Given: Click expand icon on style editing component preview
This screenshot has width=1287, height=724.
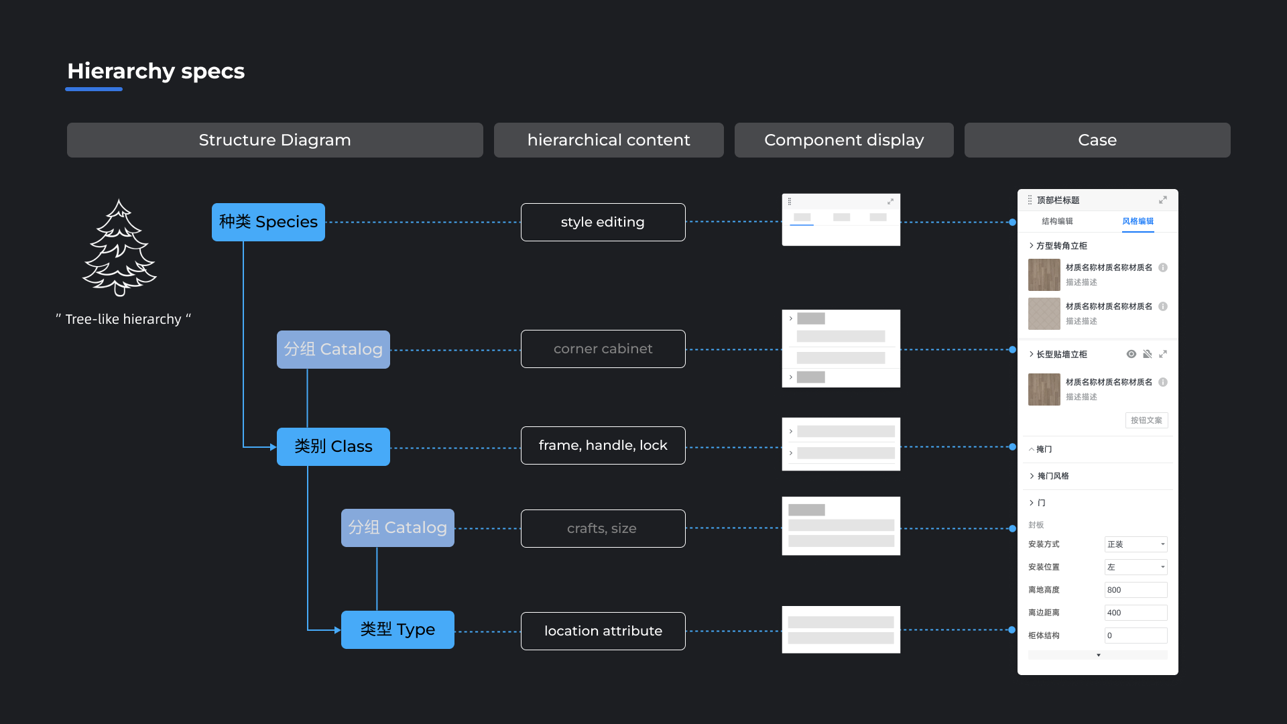Looking at the screenshot, I should click(x=890, y=202).
